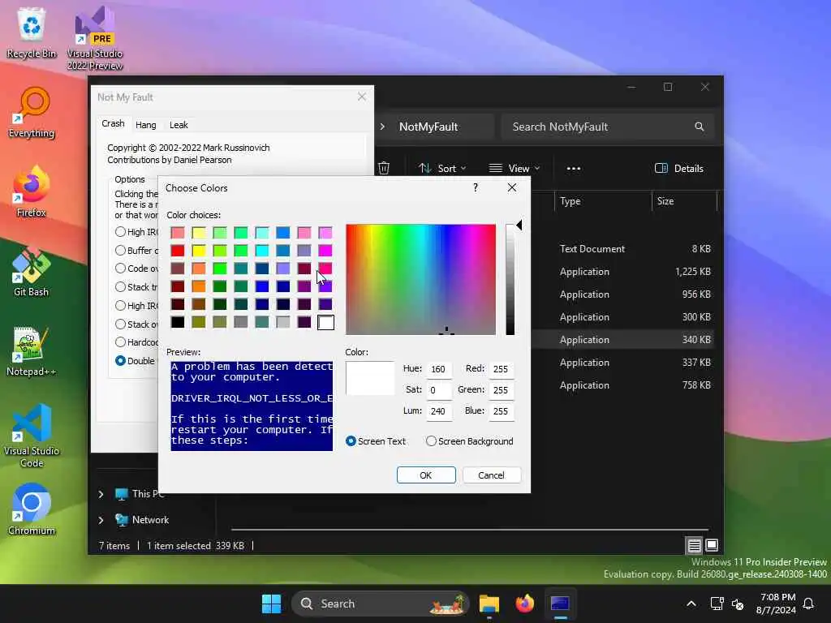Click the Type column header
The height and width of the screenshot is (623, 831).
click(x=603, y=201)
